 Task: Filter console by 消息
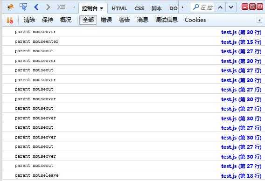coord(143,20)
